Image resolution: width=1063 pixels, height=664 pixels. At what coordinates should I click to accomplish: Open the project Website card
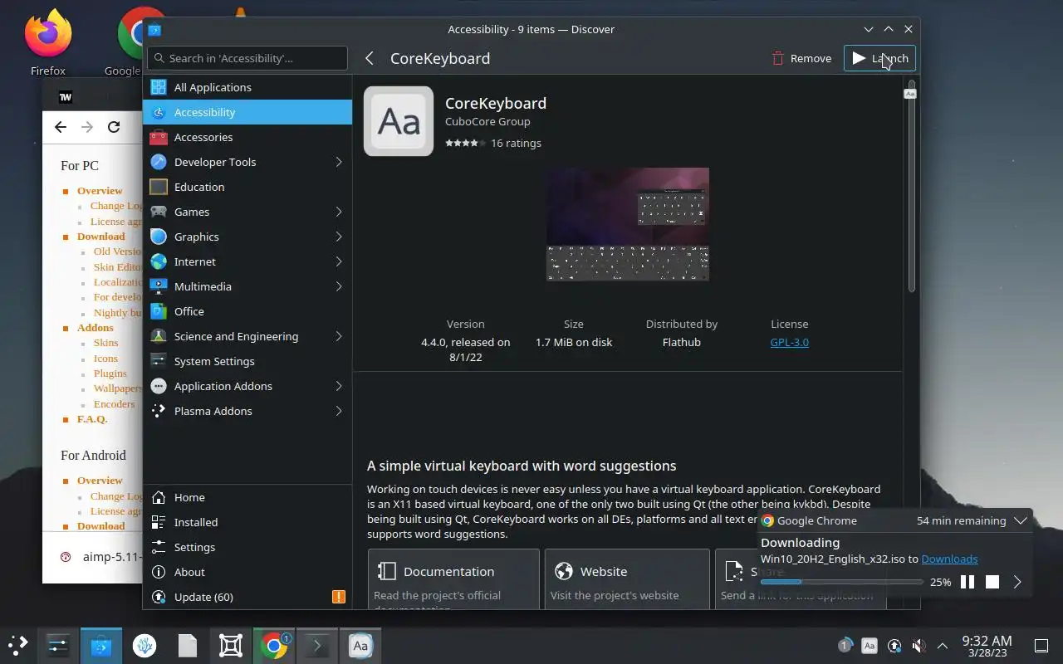[627, 579]
